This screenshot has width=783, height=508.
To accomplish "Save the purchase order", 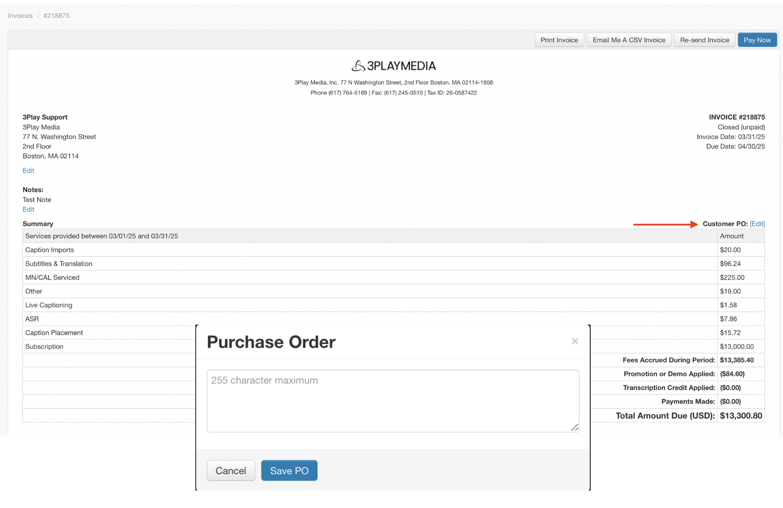I will (x=289, y=470).
